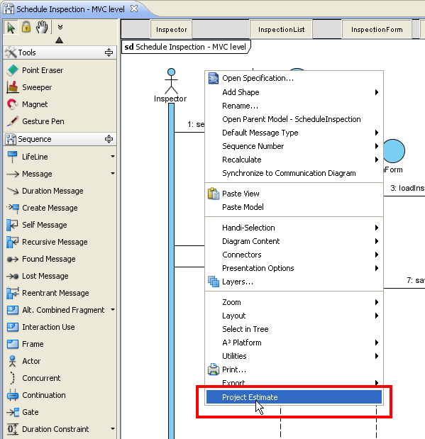Select the arrow pointer tool
Screen dimensions: 425x439
tap(11, 28)
